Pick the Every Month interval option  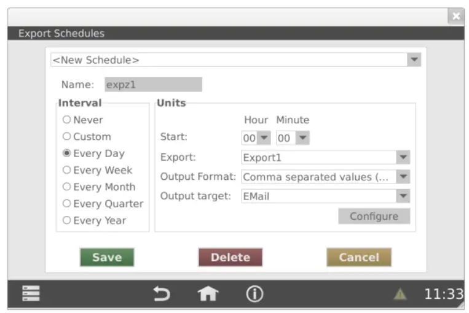coord(67,187)
